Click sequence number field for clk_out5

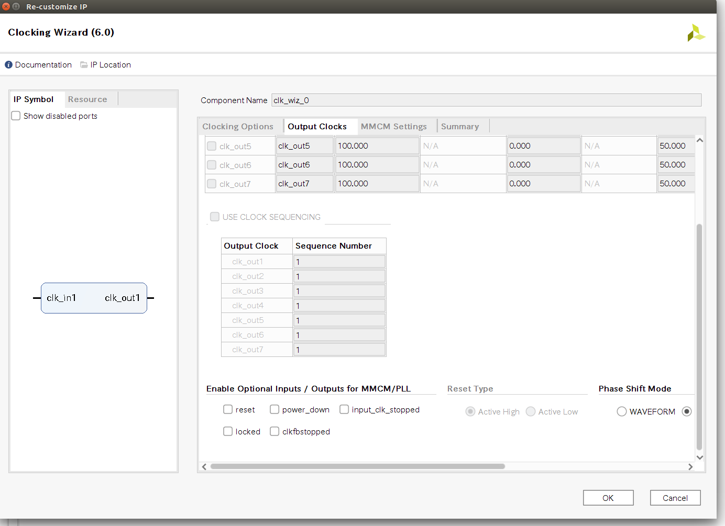pos(339,320)
